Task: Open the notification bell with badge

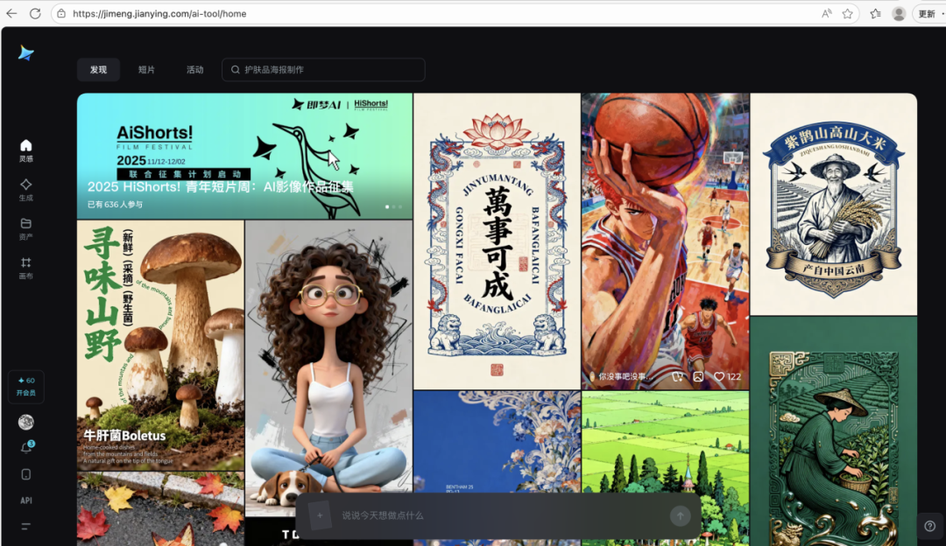Action: [x=26, y=448]
